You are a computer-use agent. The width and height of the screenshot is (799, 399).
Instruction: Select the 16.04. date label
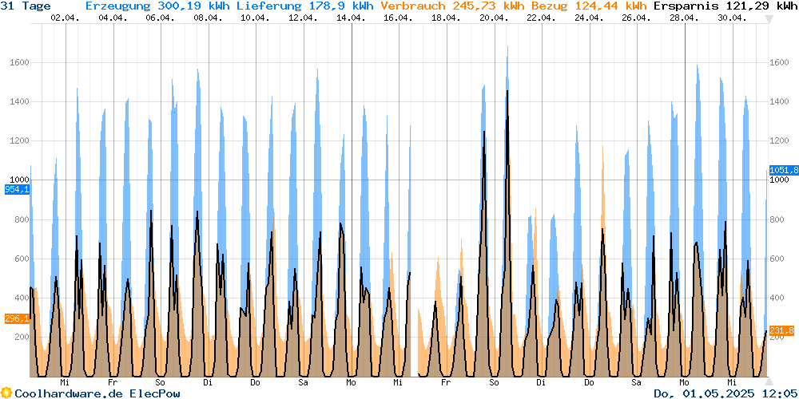[x=399, y=18]
